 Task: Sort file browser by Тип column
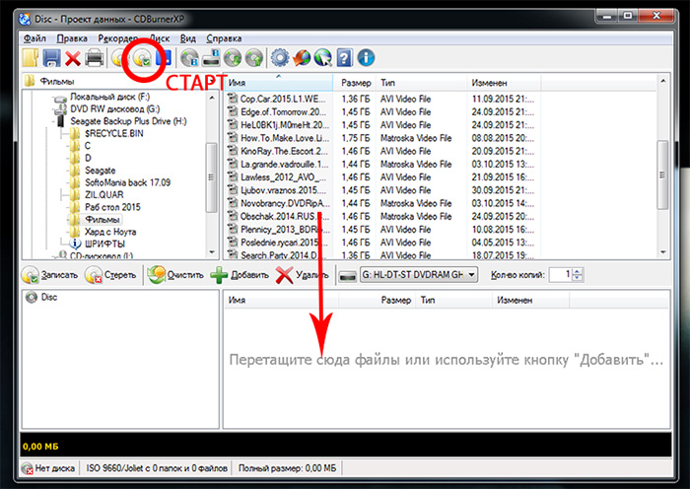422,83
